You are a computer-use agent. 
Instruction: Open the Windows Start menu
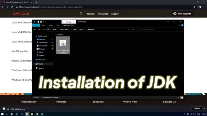(2, 114)
